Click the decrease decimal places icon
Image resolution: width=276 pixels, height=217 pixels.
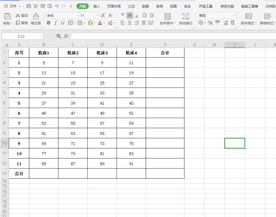[232, 23]
